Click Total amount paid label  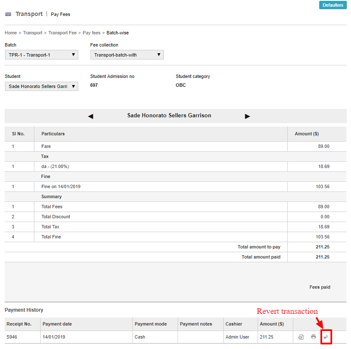click(261, 257)
